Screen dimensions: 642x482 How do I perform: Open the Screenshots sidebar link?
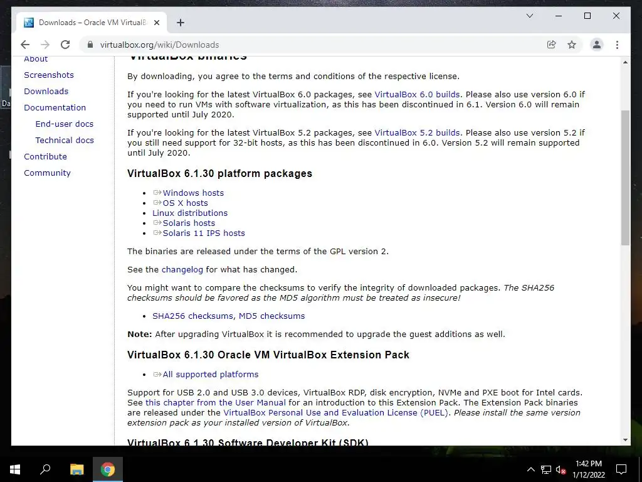[49, 75]
